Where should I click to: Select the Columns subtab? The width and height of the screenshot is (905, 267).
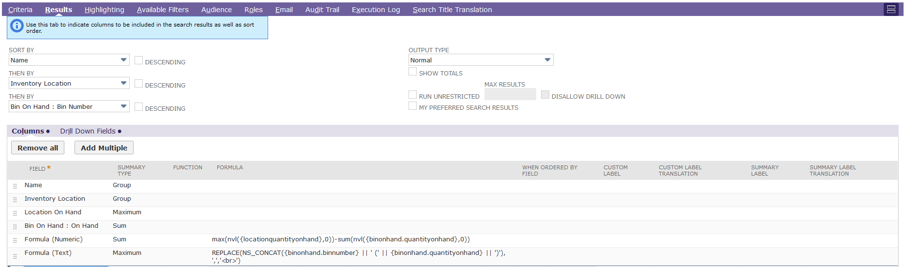pyautogui.click(x=30, y=131)
